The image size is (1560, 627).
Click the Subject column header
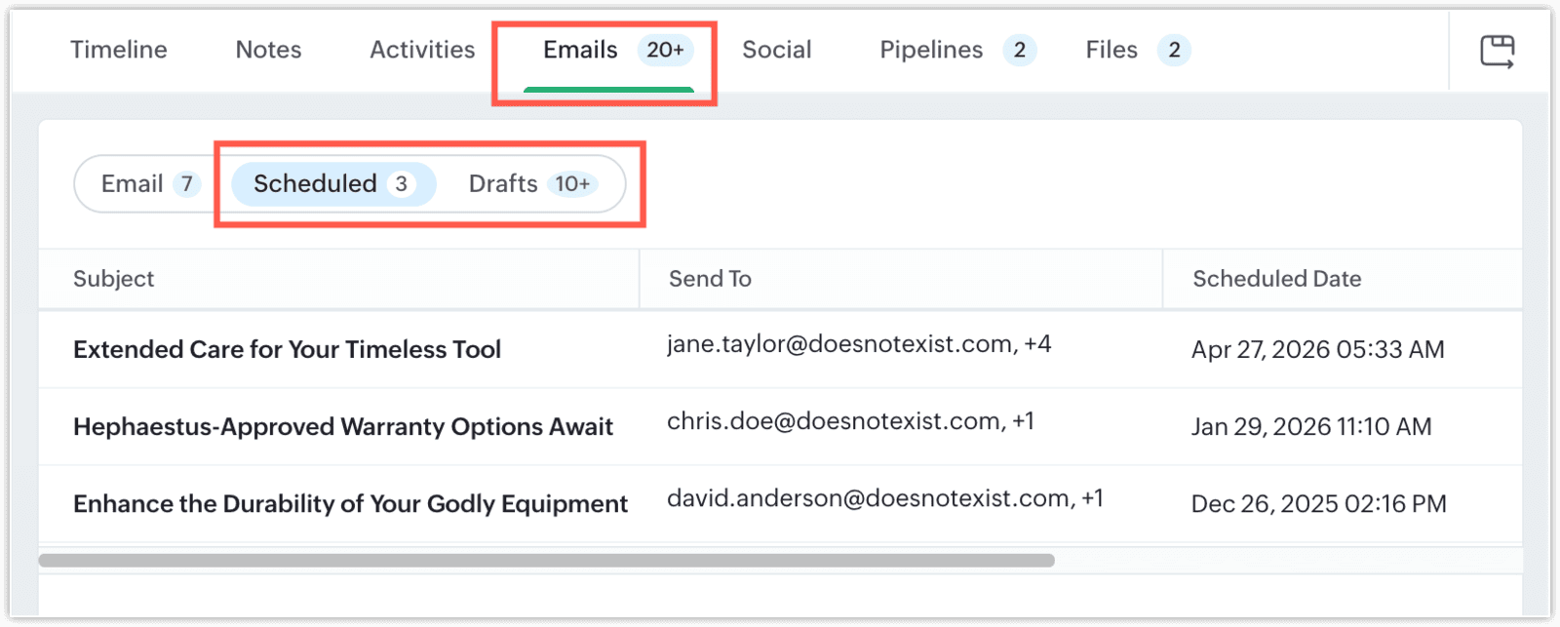pyautogui.click(x=113, y=279)
